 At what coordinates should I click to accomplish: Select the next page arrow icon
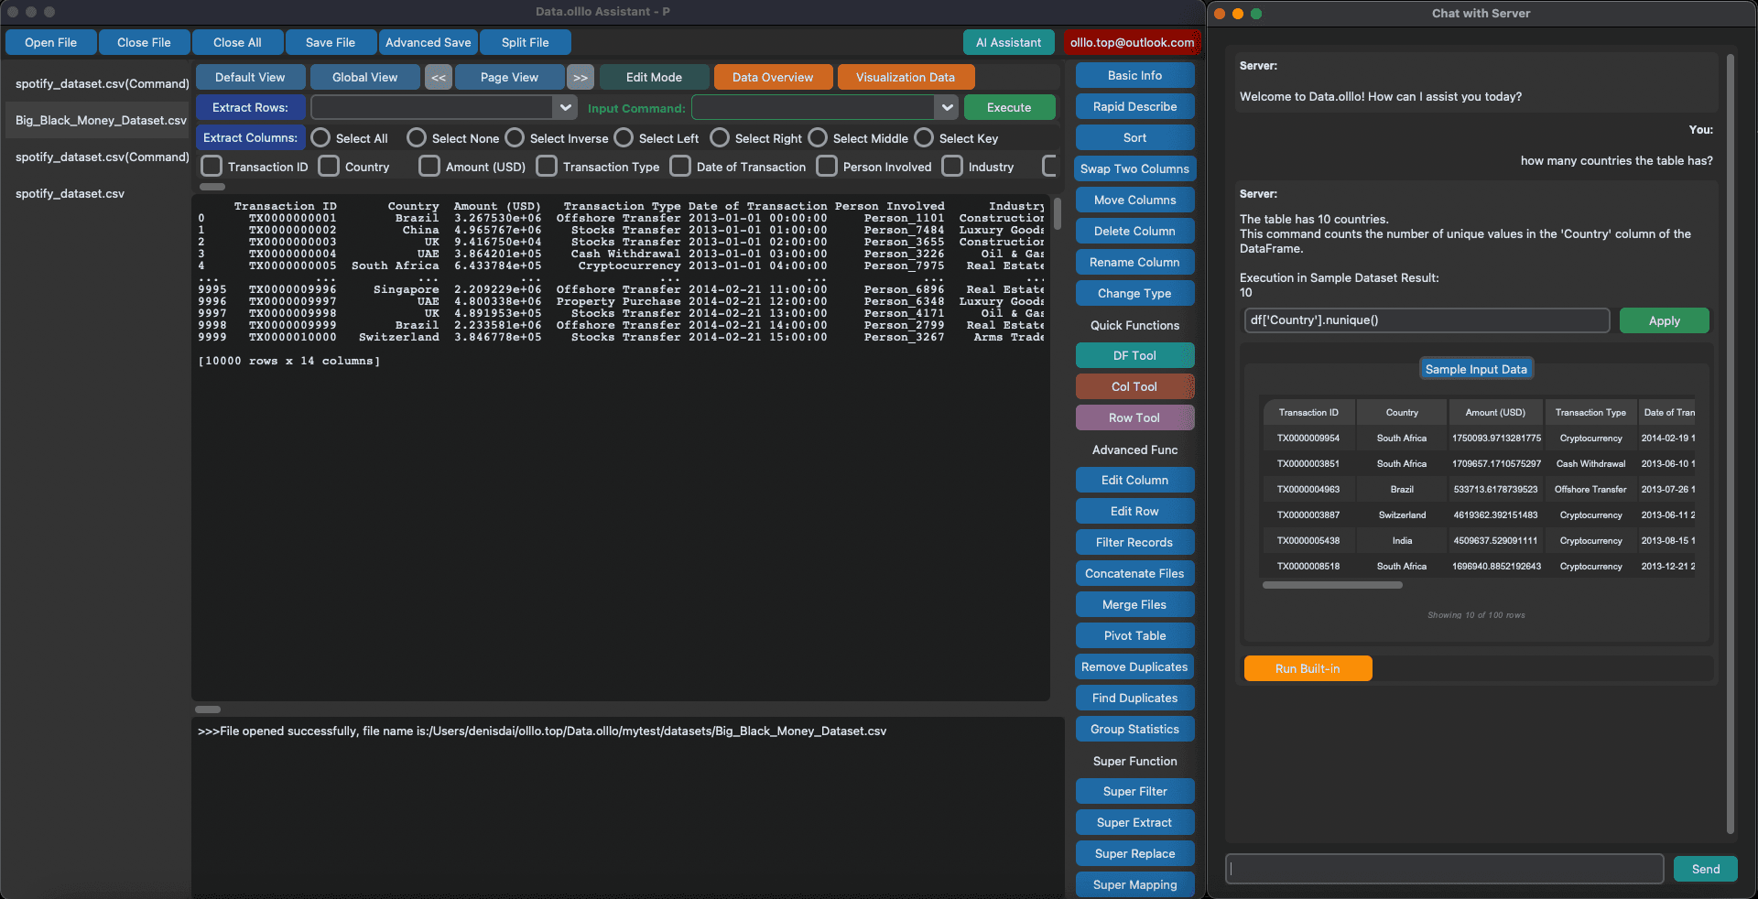pyautogui.click(x=581, y=77)
